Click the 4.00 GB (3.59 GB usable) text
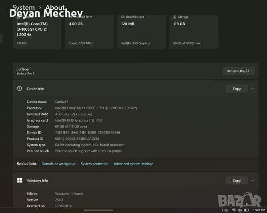 pos(73,114)
